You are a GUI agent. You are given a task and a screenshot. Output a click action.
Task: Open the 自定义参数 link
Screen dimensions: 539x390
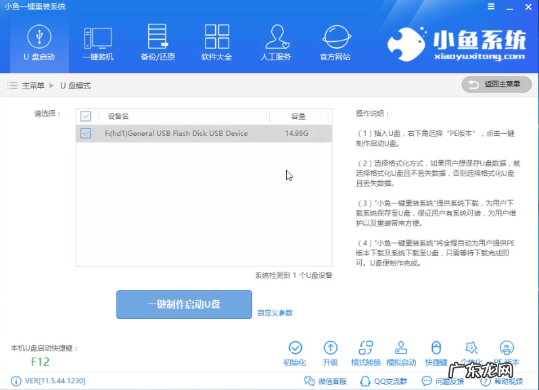point(275,313)
